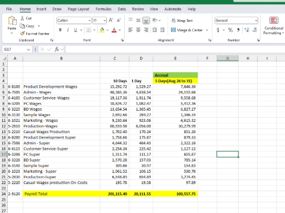Select the Payroll Total cell
The height and width of the screenshot is (213, 285).
point(61,194)
